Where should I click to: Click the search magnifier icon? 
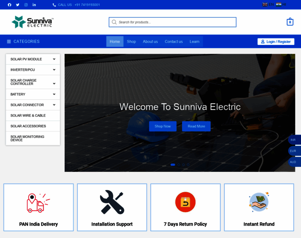(114, 22)
